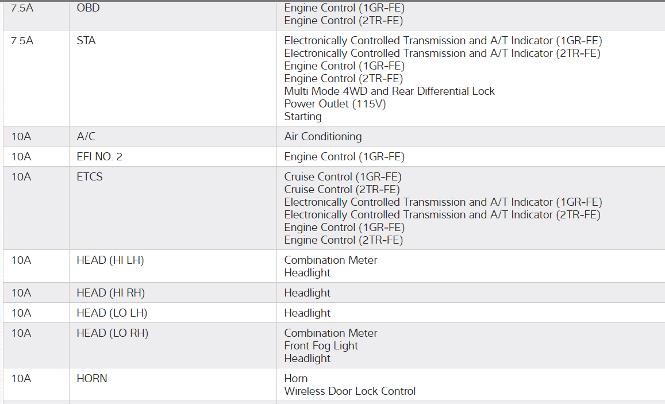Click the HEAD (HI RH) fuse name
The image size is (665, 404).
click(x=111, y=293)
